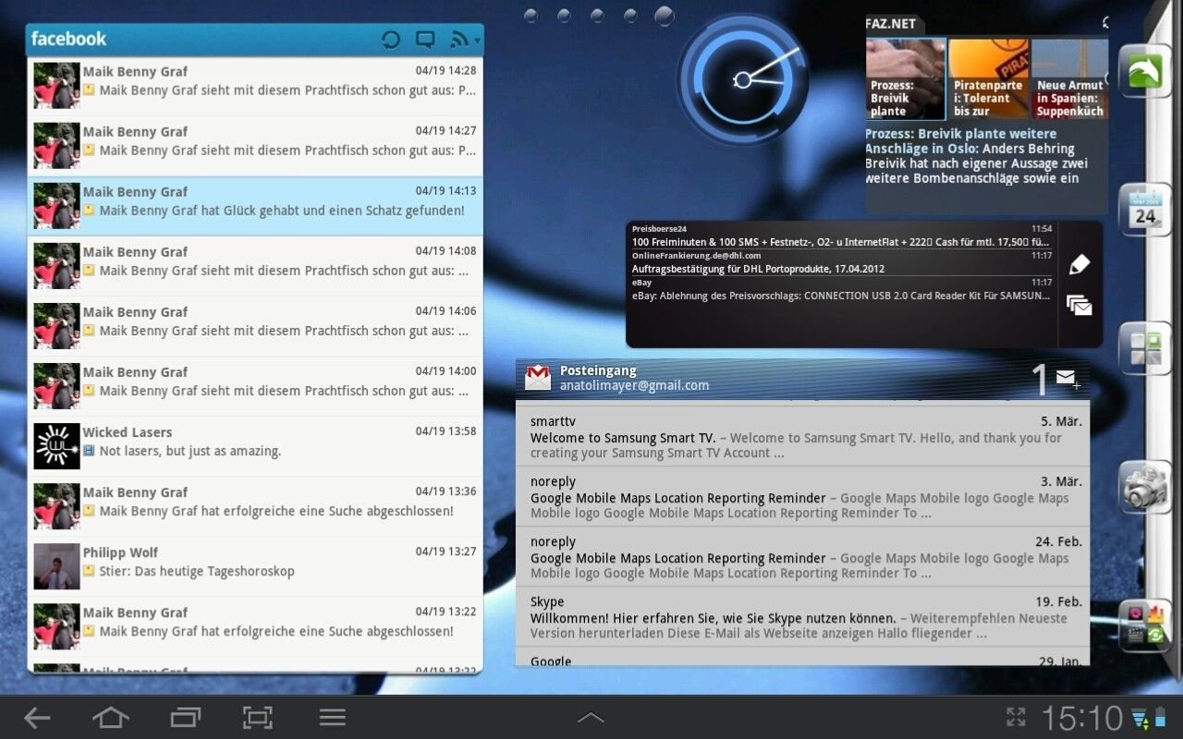Expand the mini apps tray arrow

tap(591, 717)
